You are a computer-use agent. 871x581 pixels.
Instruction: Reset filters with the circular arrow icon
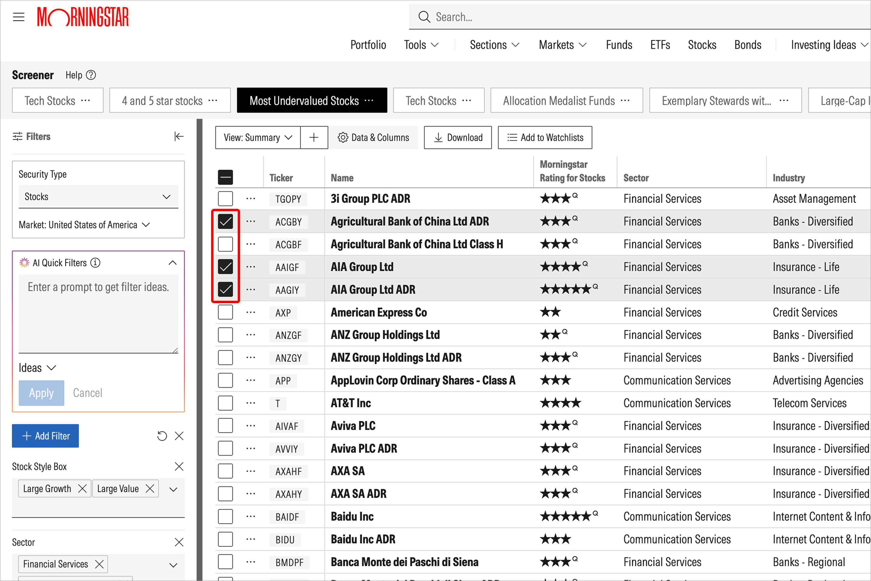tap(162, 436)
